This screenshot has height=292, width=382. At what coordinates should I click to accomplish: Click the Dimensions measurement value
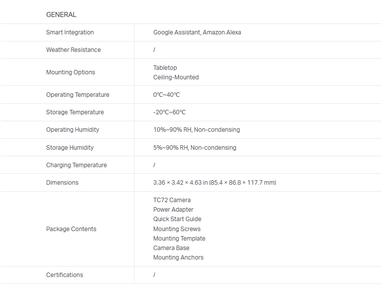point(214,183)
